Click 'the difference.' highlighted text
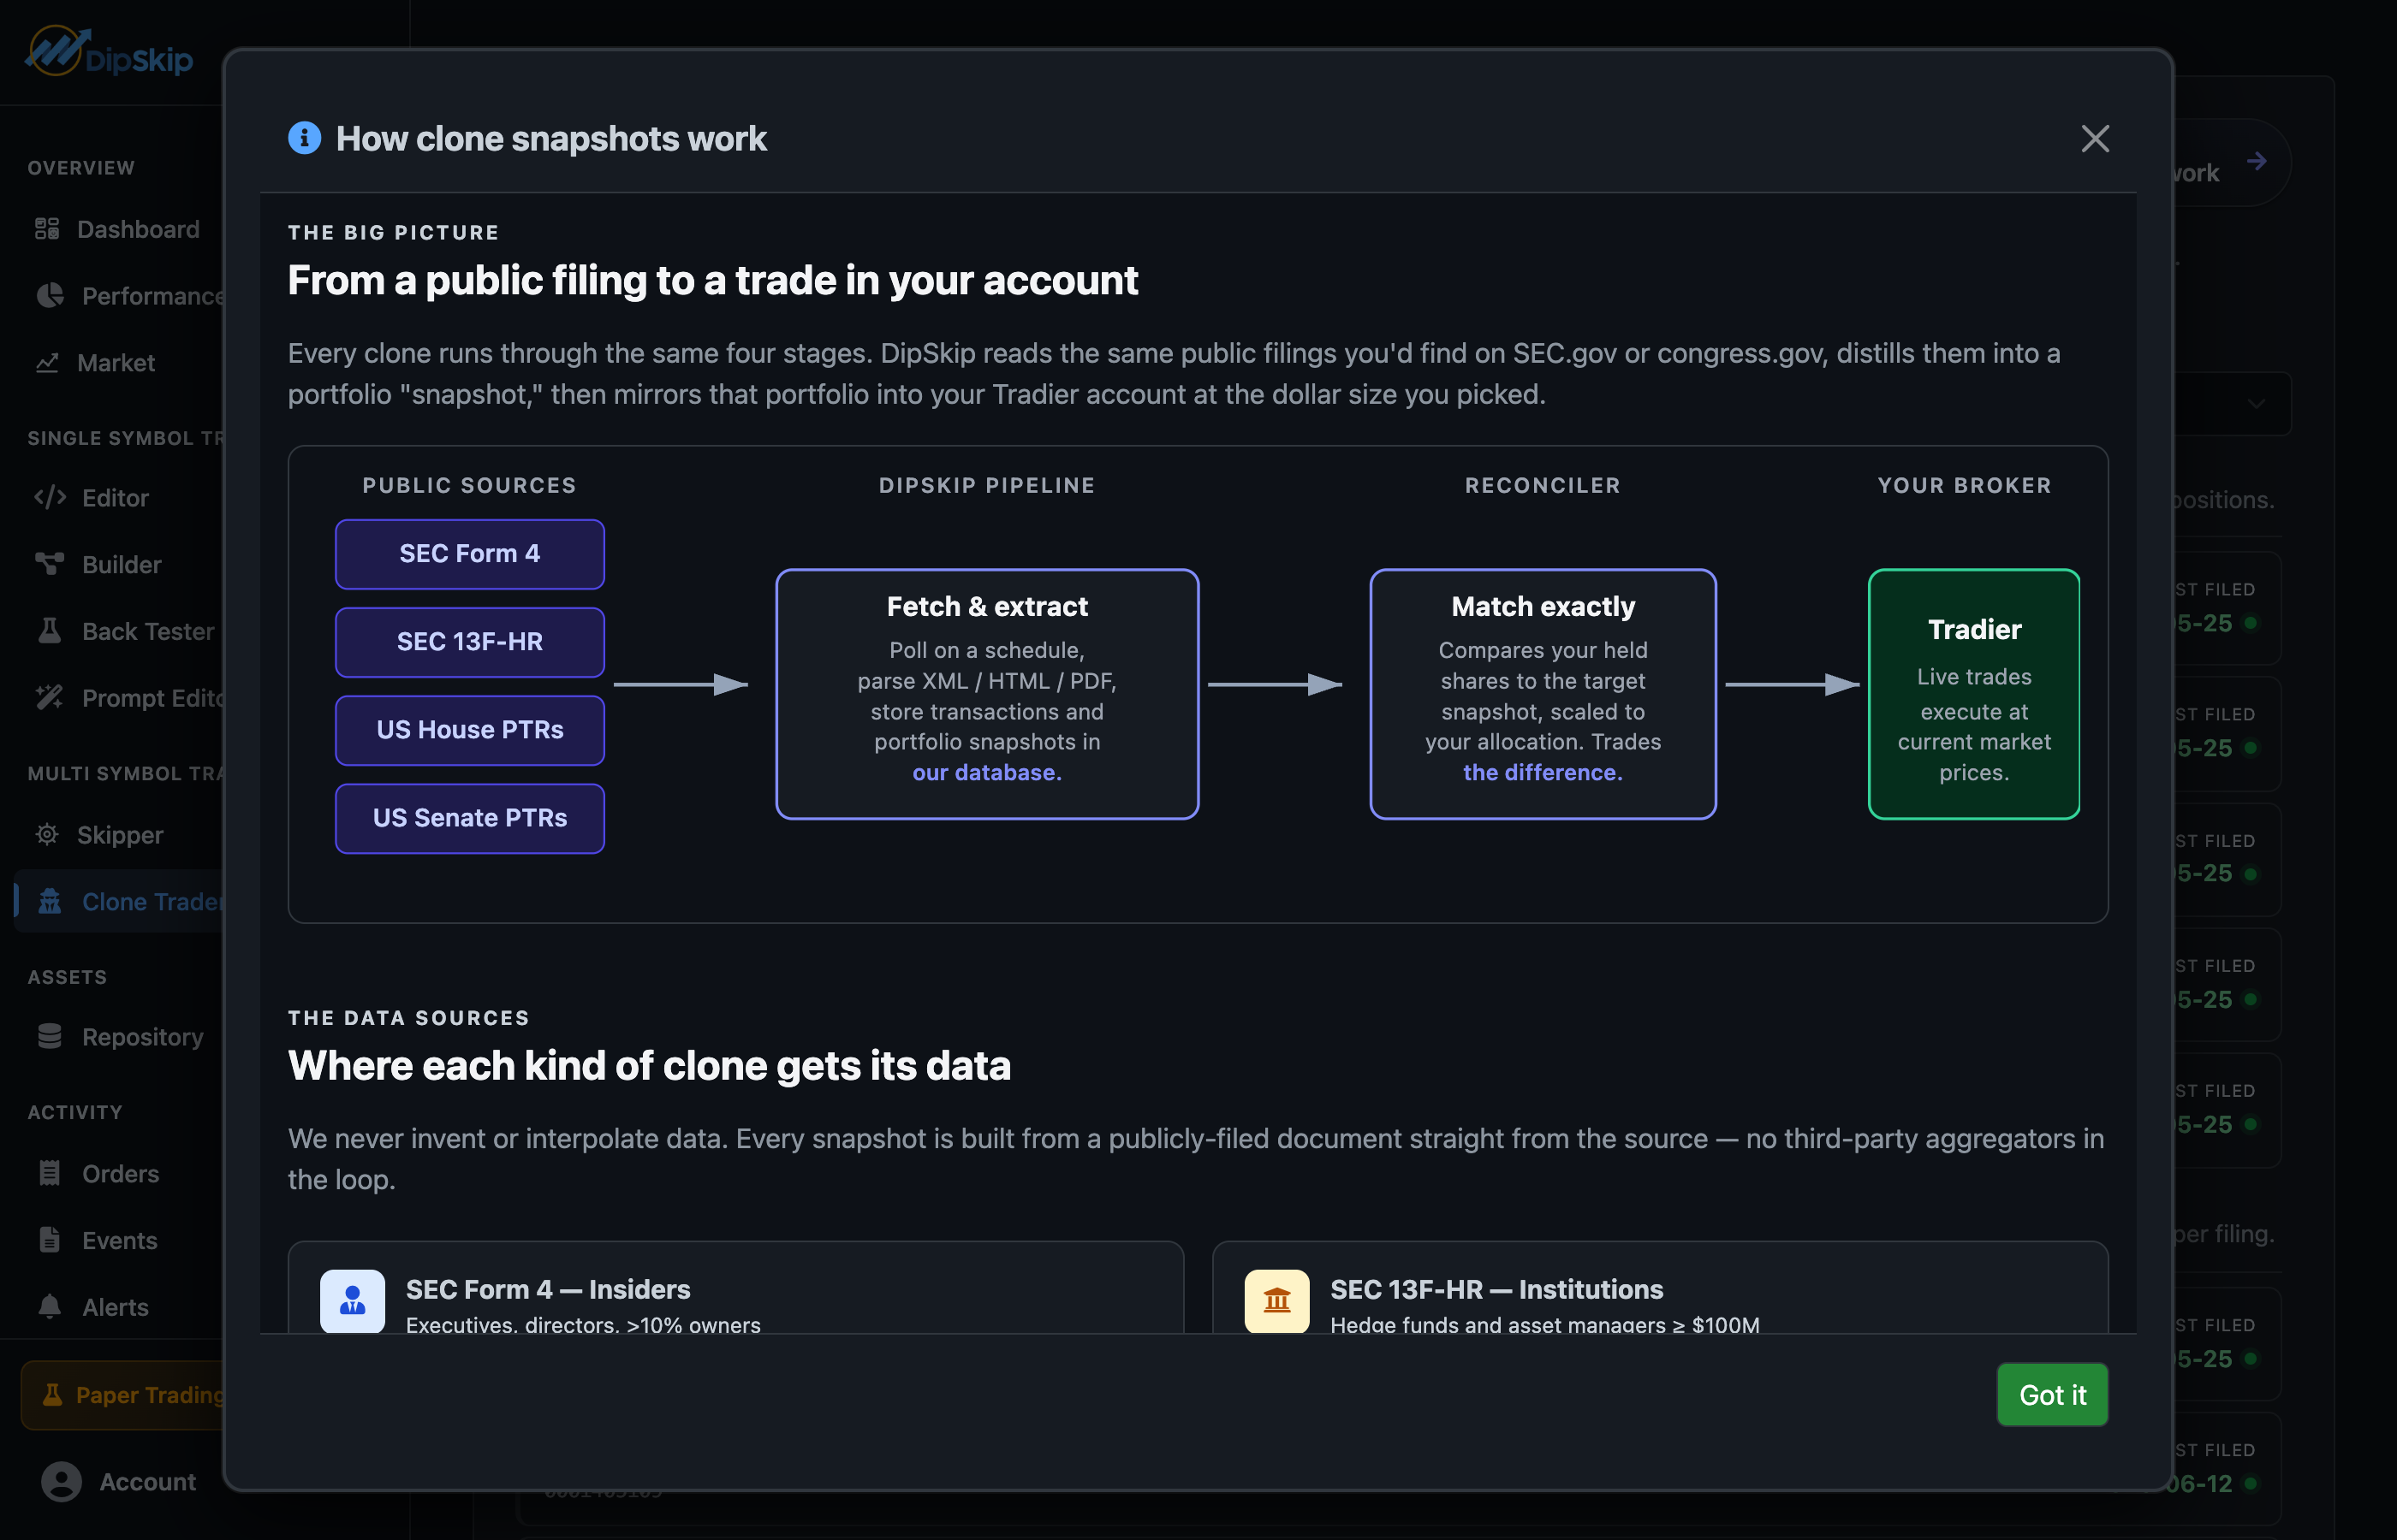 click(x=1543, y=773)
